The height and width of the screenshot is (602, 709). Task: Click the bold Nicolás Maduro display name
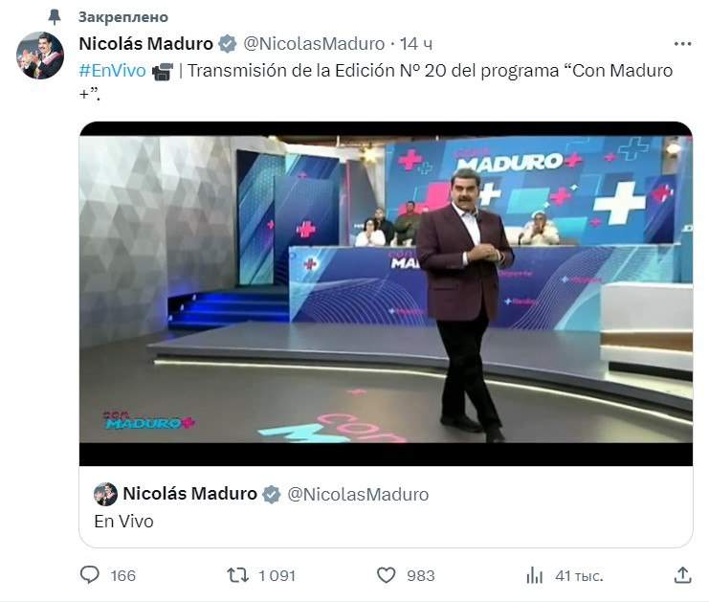click(x=146, y=44)
